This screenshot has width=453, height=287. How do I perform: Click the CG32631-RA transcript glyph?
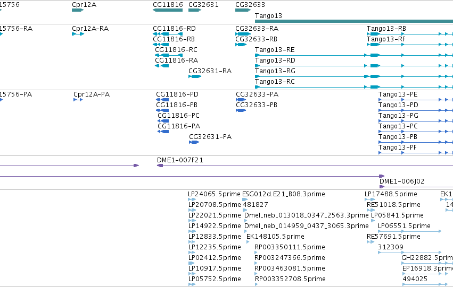(x=195, y=76)
